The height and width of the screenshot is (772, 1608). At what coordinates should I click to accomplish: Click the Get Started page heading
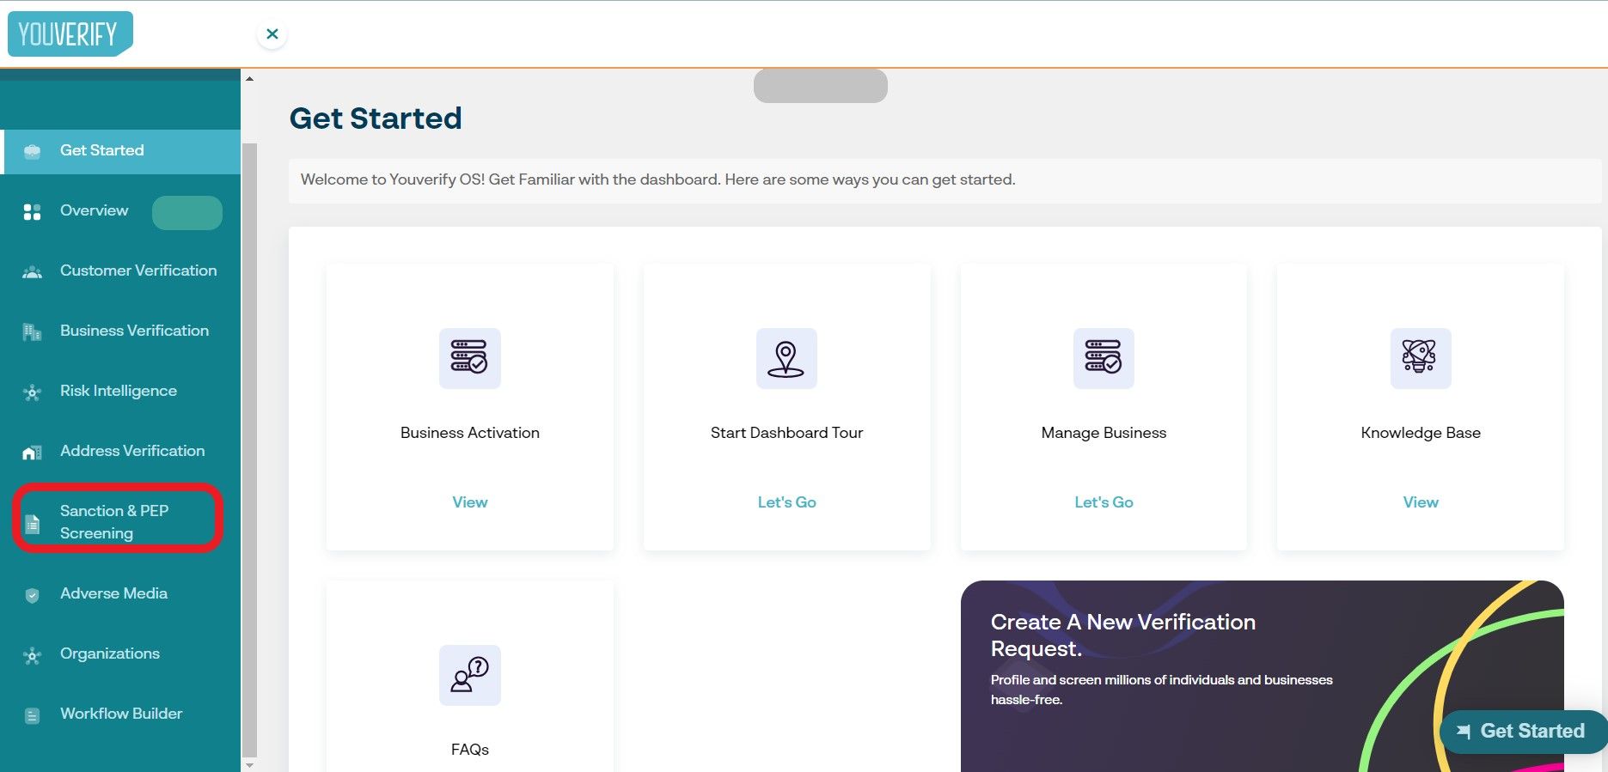point(376,118)
